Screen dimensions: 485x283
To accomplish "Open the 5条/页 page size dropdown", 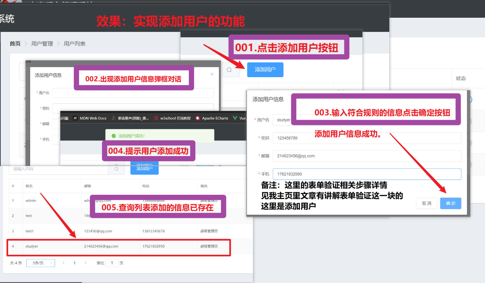I will (40, 263).
